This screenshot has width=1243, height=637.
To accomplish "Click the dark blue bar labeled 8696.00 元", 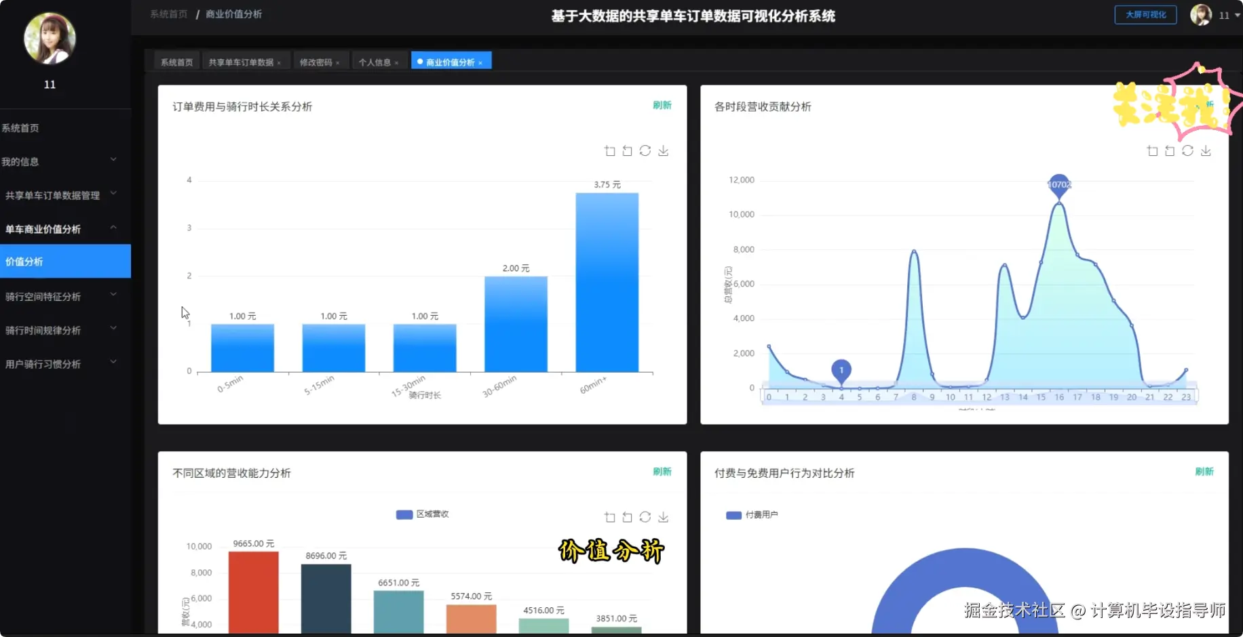I will coord(326,598).
